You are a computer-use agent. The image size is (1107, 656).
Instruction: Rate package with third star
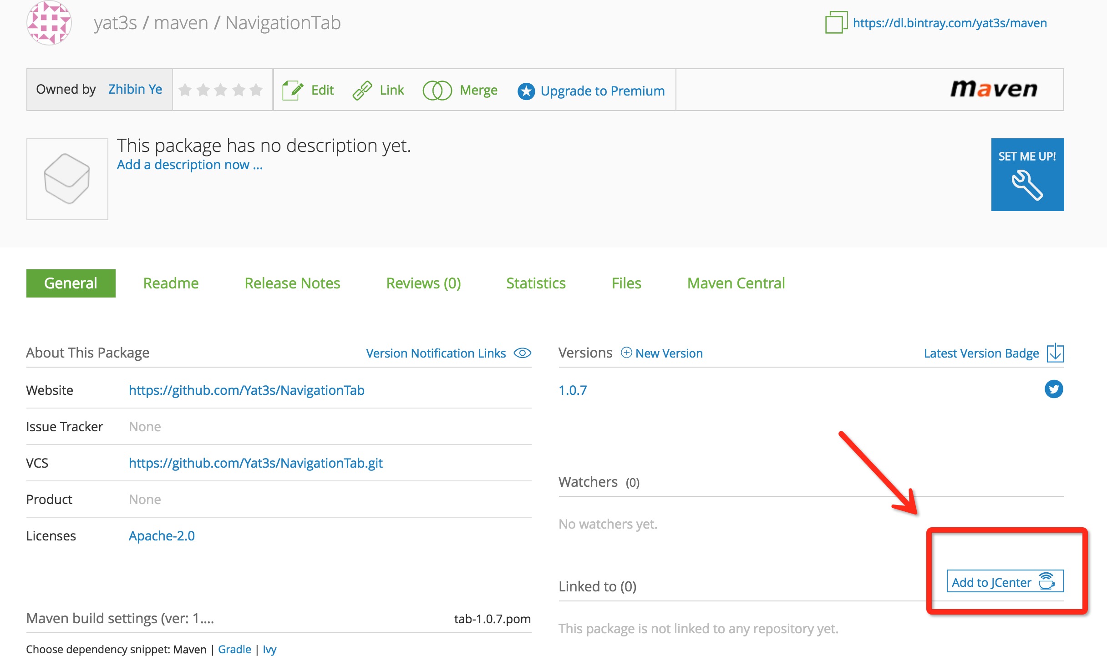[221, 90]
